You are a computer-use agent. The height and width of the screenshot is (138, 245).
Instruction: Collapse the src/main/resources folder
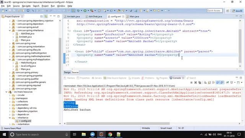tap(7, 92)
